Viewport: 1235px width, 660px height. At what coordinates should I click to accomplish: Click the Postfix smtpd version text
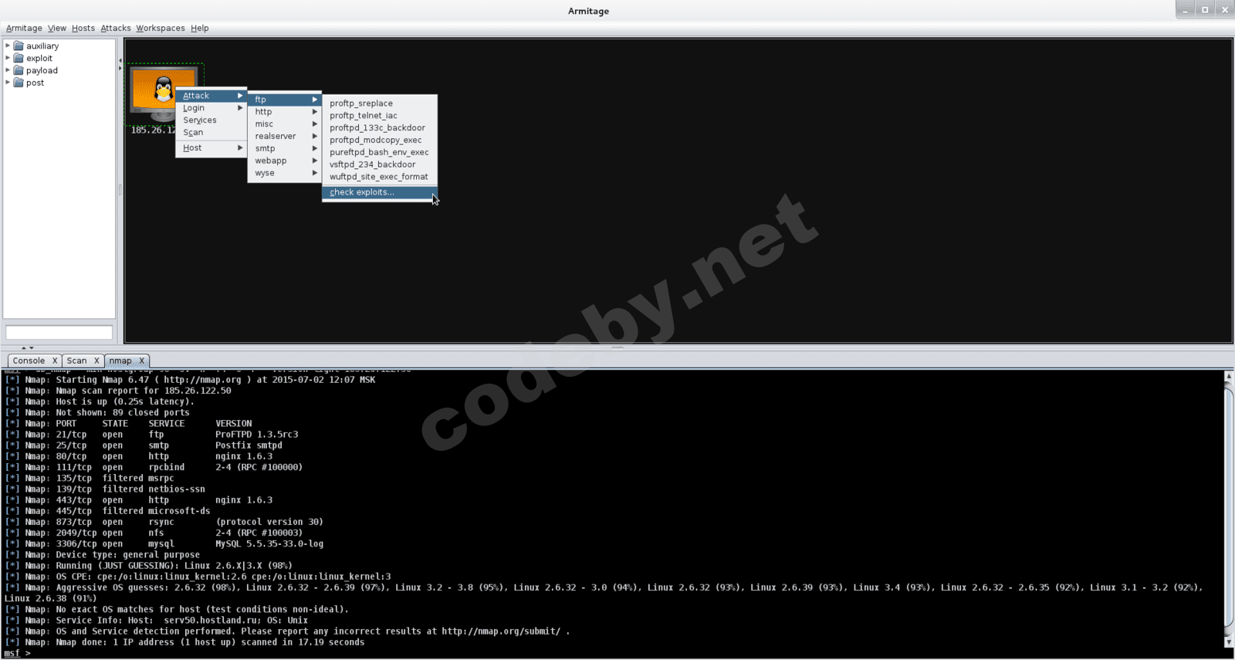[x=249, y=445]
